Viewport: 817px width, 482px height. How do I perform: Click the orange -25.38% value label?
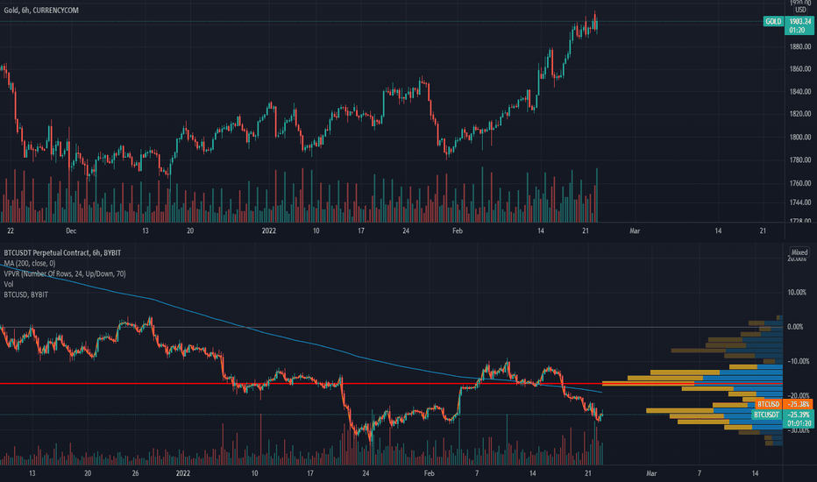tap(797, 404)
